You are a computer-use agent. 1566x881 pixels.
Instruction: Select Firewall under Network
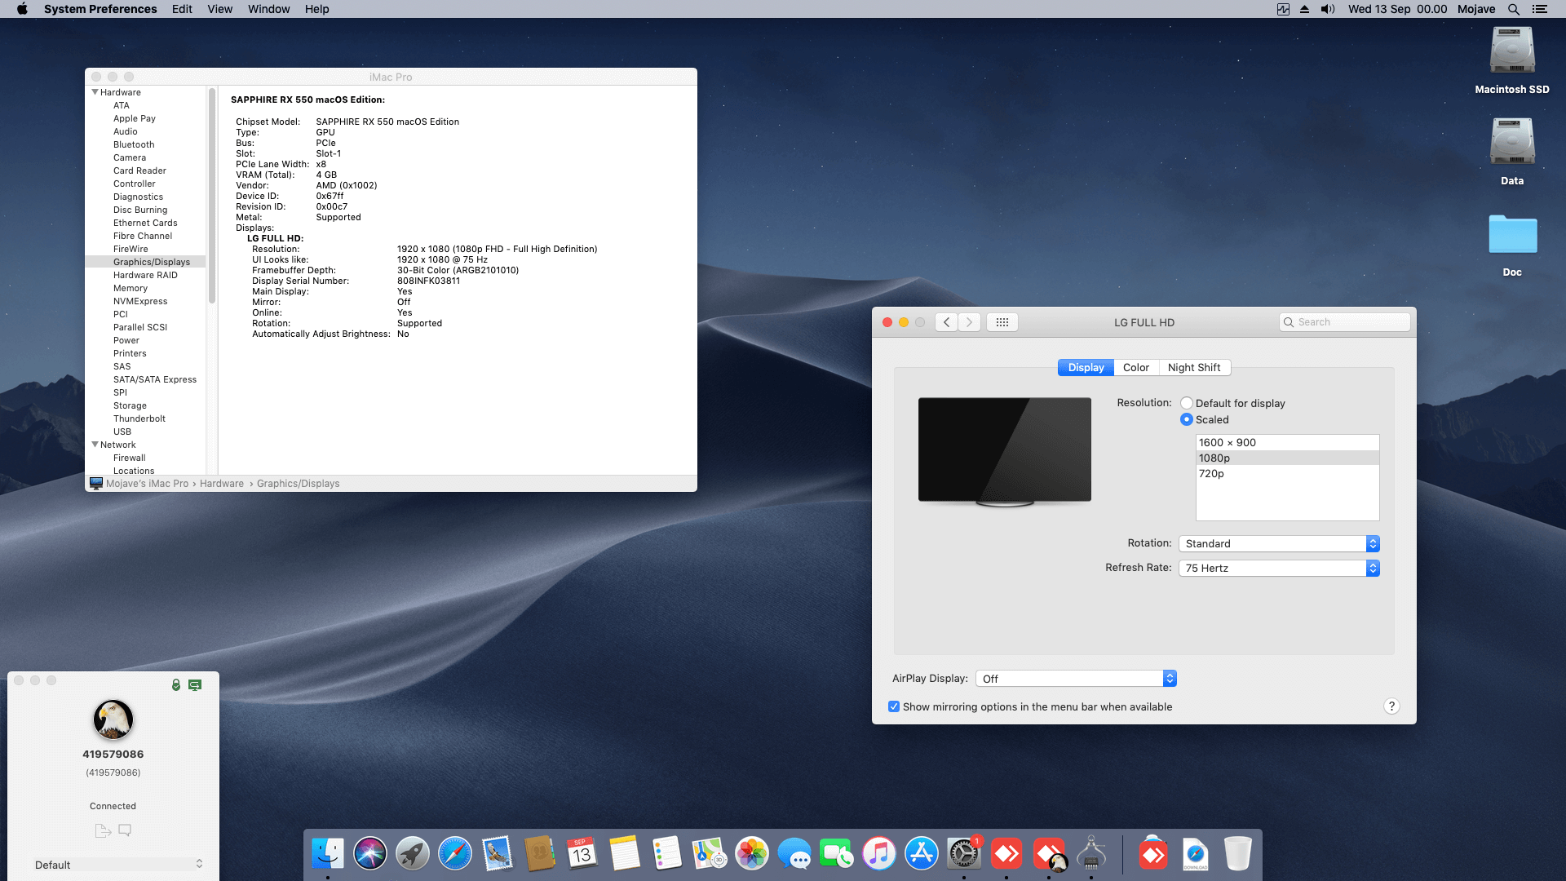point(129,458)
